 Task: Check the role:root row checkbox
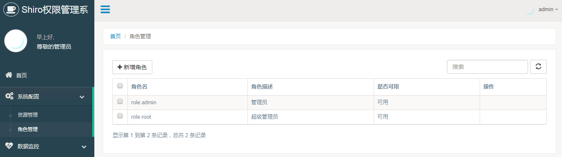point(120,116)
